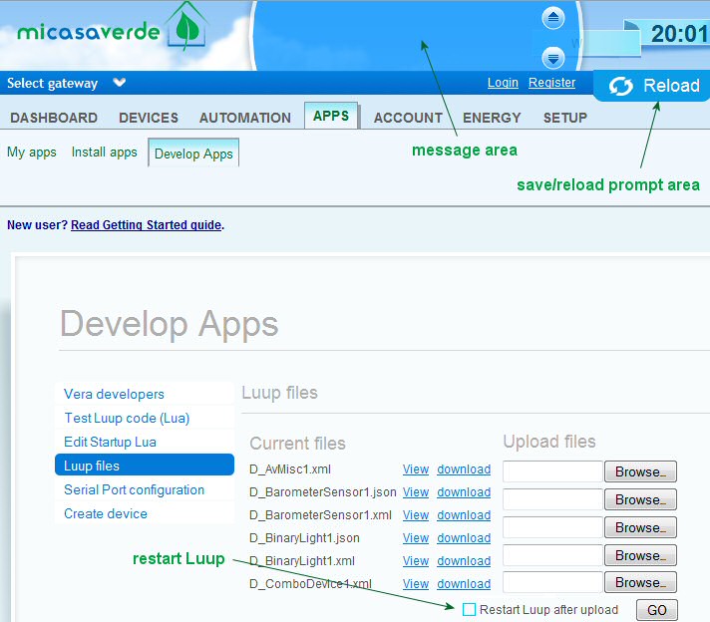Click the Login link
710x622 pixels.
coord(503,83)
